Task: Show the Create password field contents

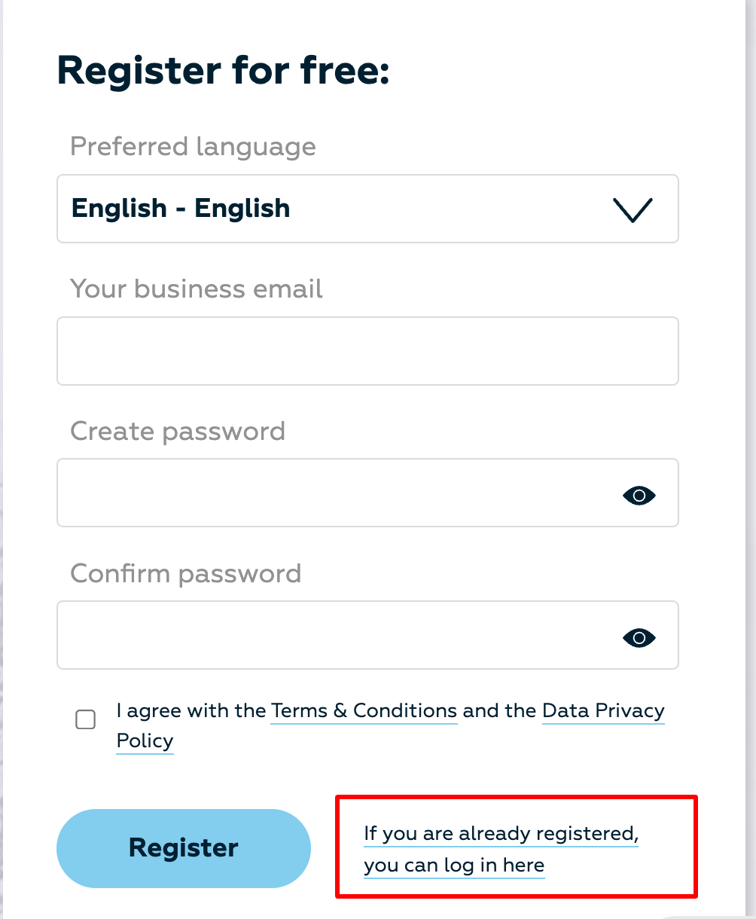Action: (639, 495)
